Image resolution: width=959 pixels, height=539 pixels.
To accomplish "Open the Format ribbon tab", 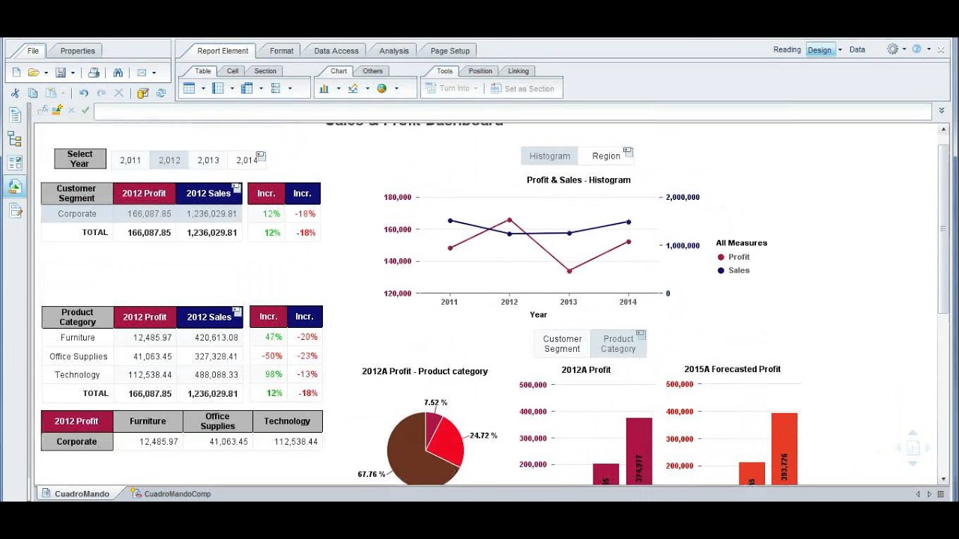I will 282,51.
